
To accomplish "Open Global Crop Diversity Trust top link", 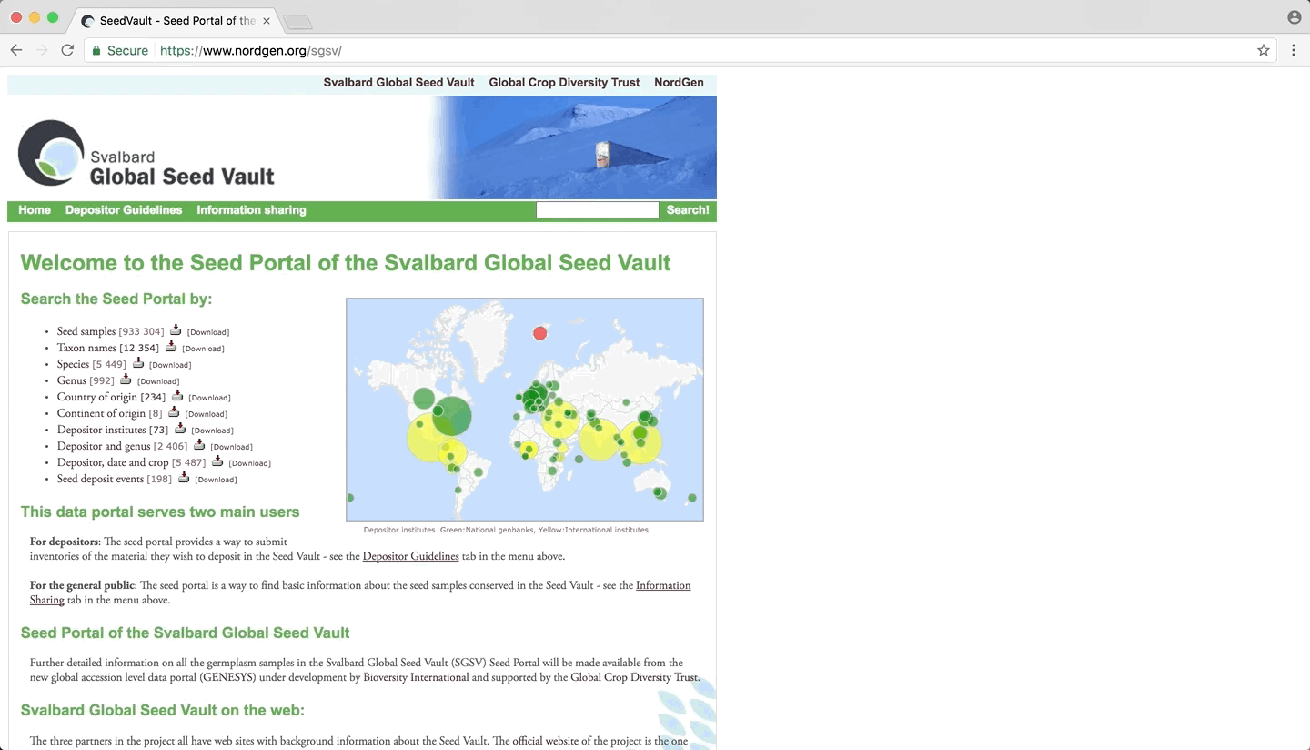I will click(x=564, y=83).
